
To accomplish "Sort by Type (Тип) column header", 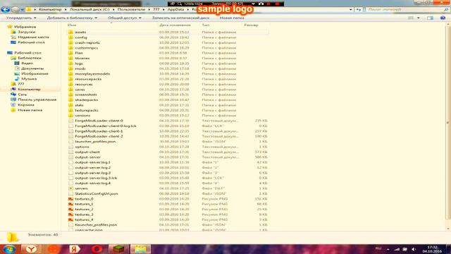I will (206, 25).
